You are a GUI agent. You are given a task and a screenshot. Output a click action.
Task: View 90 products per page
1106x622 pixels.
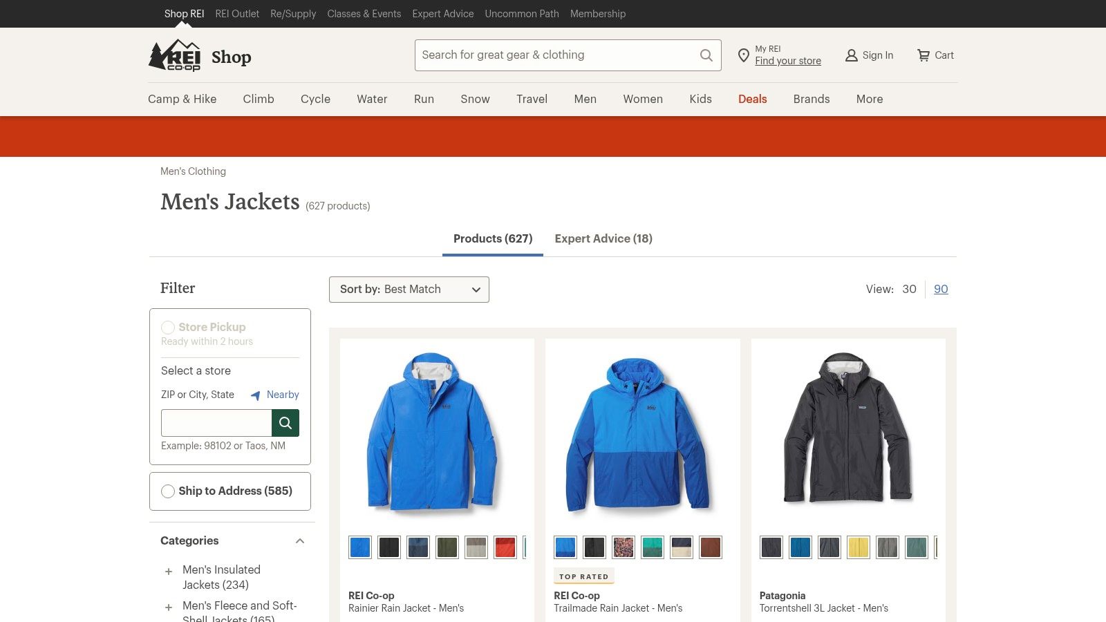941,290
